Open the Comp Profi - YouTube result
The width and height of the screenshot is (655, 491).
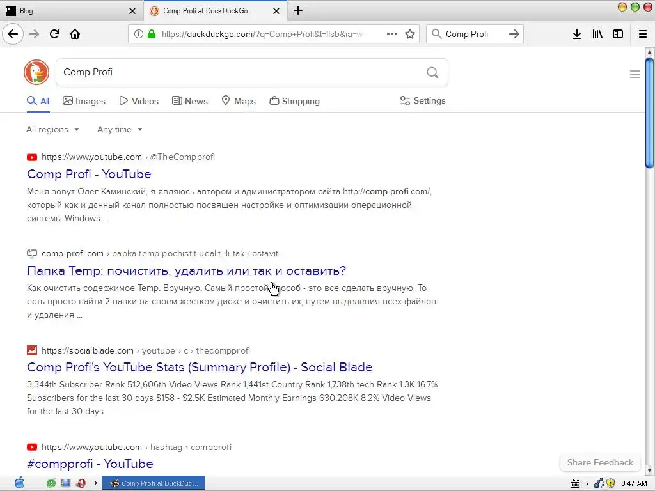coord(89,174)
